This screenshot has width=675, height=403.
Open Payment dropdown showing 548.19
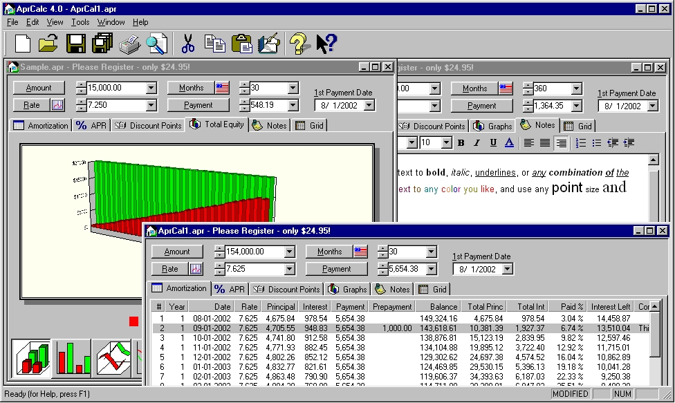pyautogui.click(x=293, y=105)
